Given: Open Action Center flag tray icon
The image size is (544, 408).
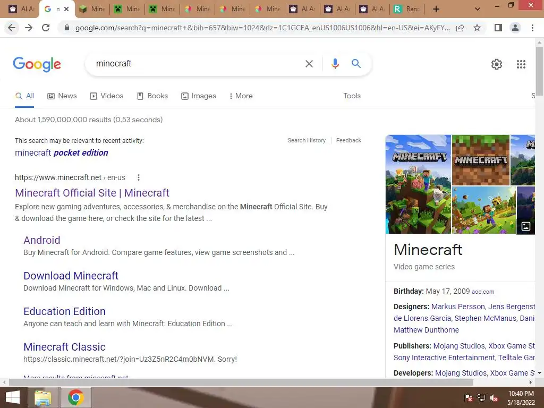Looking at the screenshot, I should coord(469,398).
